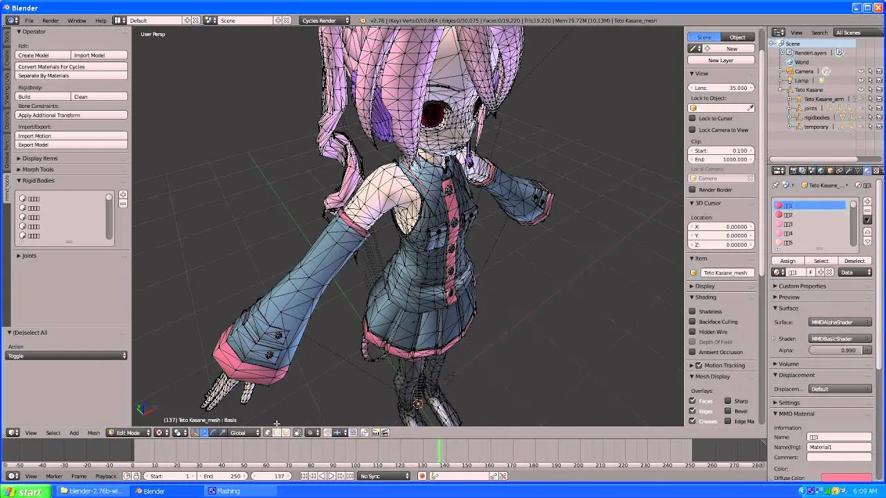Click the timeline editor type clock icon
Image resolution: width=886 pixels, height=498 pixels.
pos(12,476)
